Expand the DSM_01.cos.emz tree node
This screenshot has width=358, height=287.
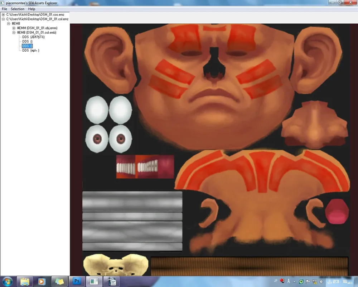point(3,14)
